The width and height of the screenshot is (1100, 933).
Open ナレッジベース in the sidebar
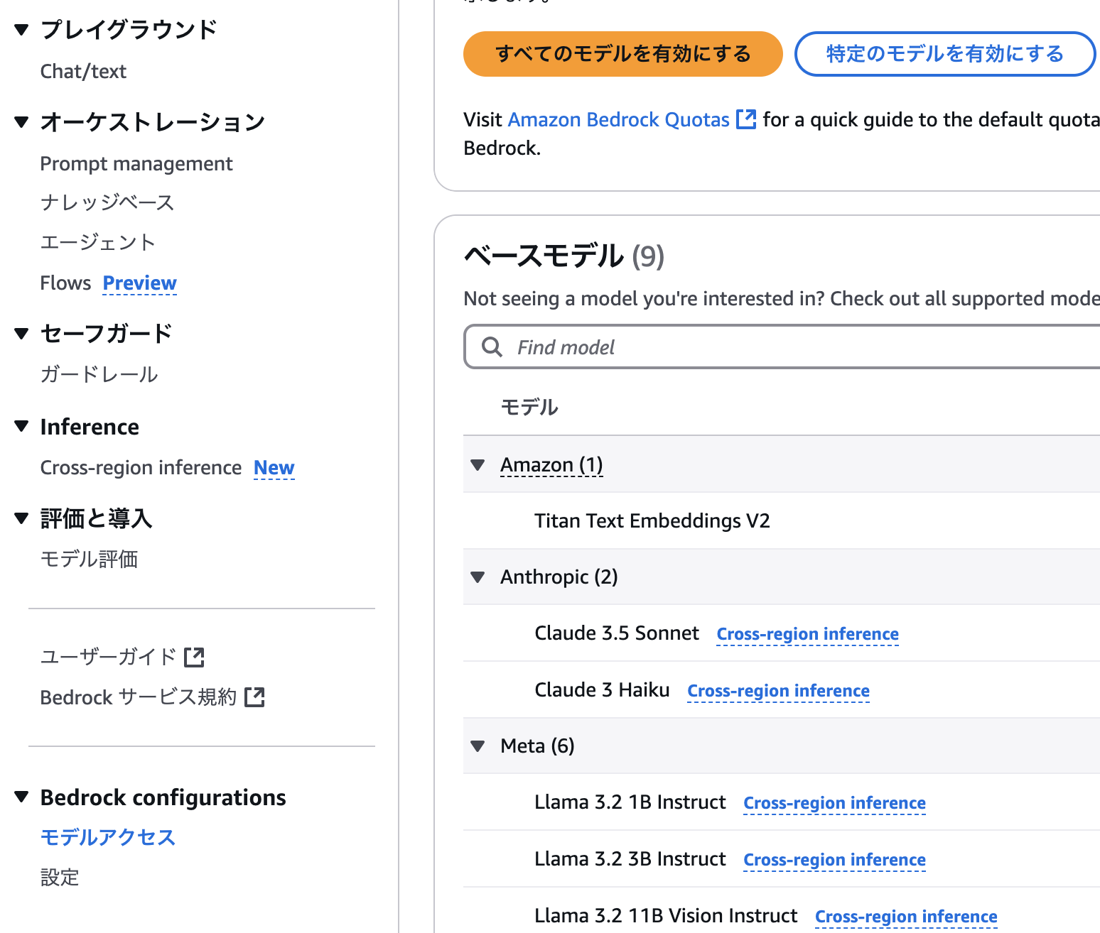tap(107, 203)
